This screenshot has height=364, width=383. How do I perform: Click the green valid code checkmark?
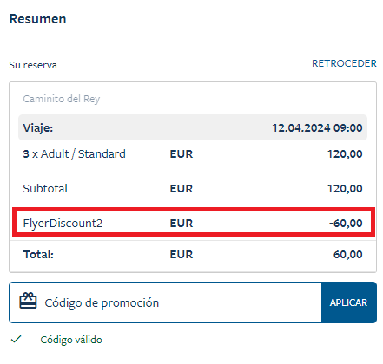coord(17,339)
